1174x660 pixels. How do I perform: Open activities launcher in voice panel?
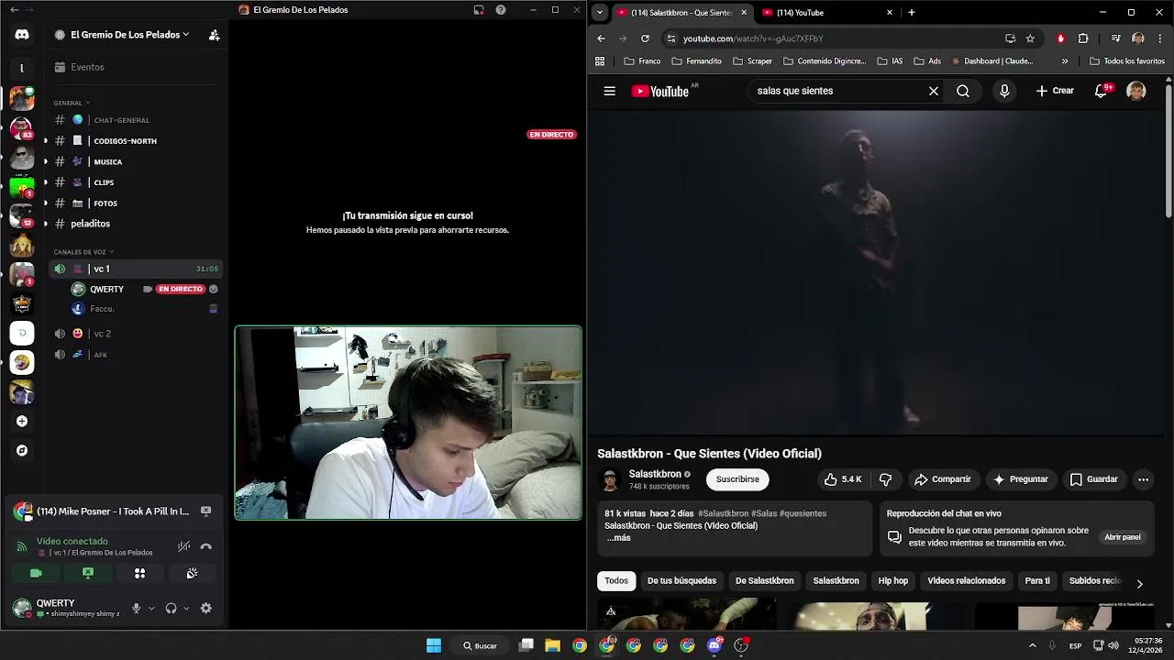(x=140, y=573)
